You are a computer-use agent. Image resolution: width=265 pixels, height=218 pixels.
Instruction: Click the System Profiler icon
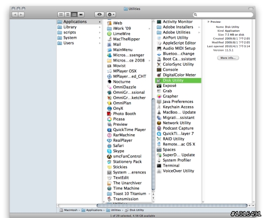pos(159,160)
